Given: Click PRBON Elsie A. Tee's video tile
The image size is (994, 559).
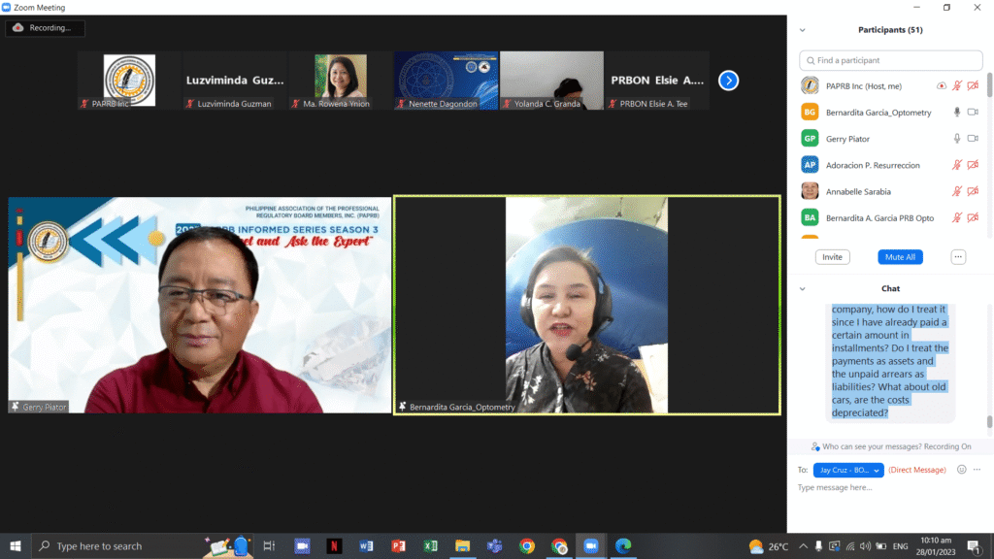Looking at the screenshot, I should coord(657,81).
